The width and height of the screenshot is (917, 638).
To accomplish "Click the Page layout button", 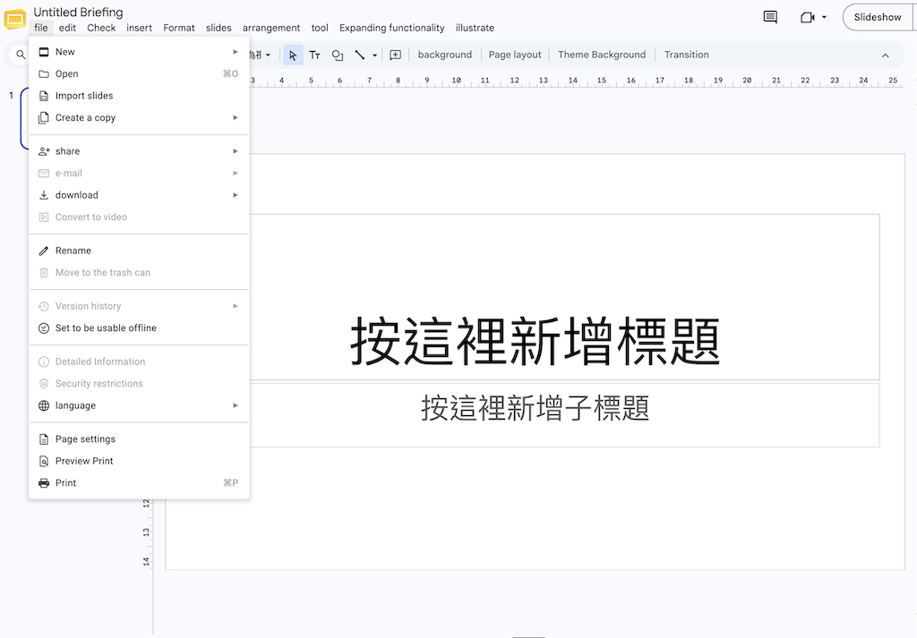I will click(x=515, y=55).
